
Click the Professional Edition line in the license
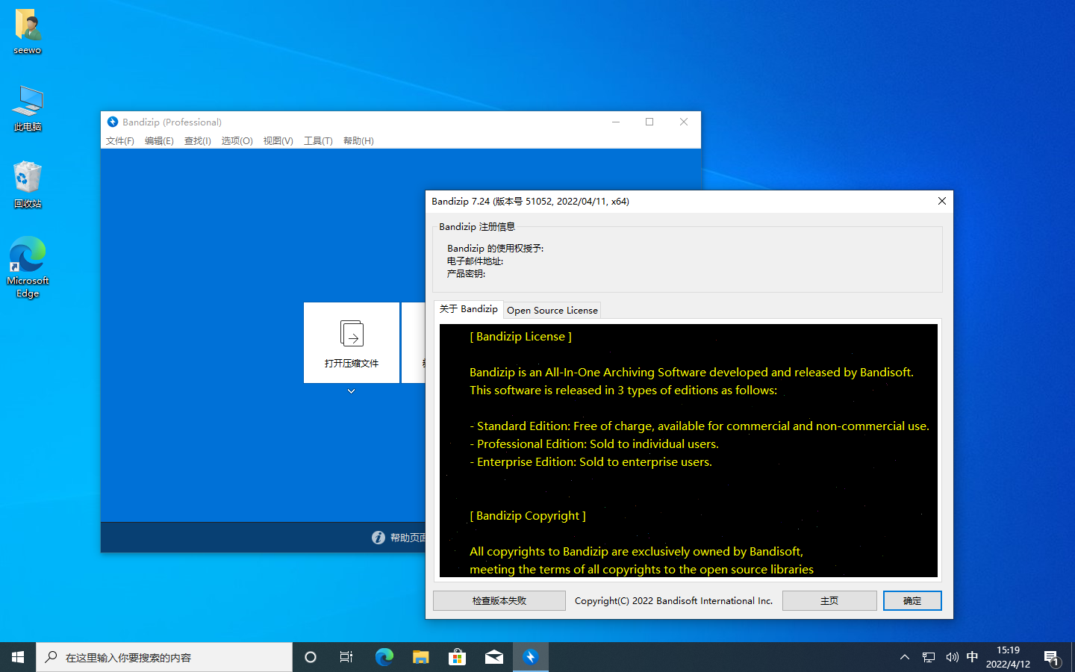[x=594, y=444]
